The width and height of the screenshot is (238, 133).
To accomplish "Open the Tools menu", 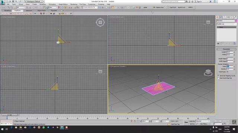I will pos(14,4).
